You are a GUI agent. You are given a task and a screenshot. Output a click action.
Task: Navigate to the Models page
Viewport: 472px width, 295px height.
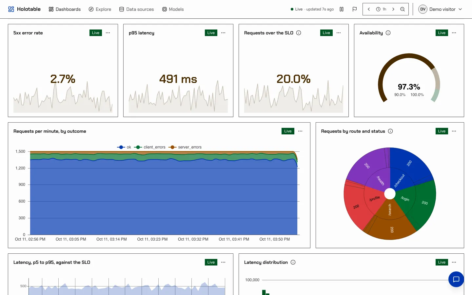173,9
